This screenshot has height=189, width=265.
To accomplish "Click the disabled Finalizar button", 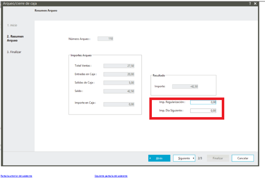I will pos(218,158).
